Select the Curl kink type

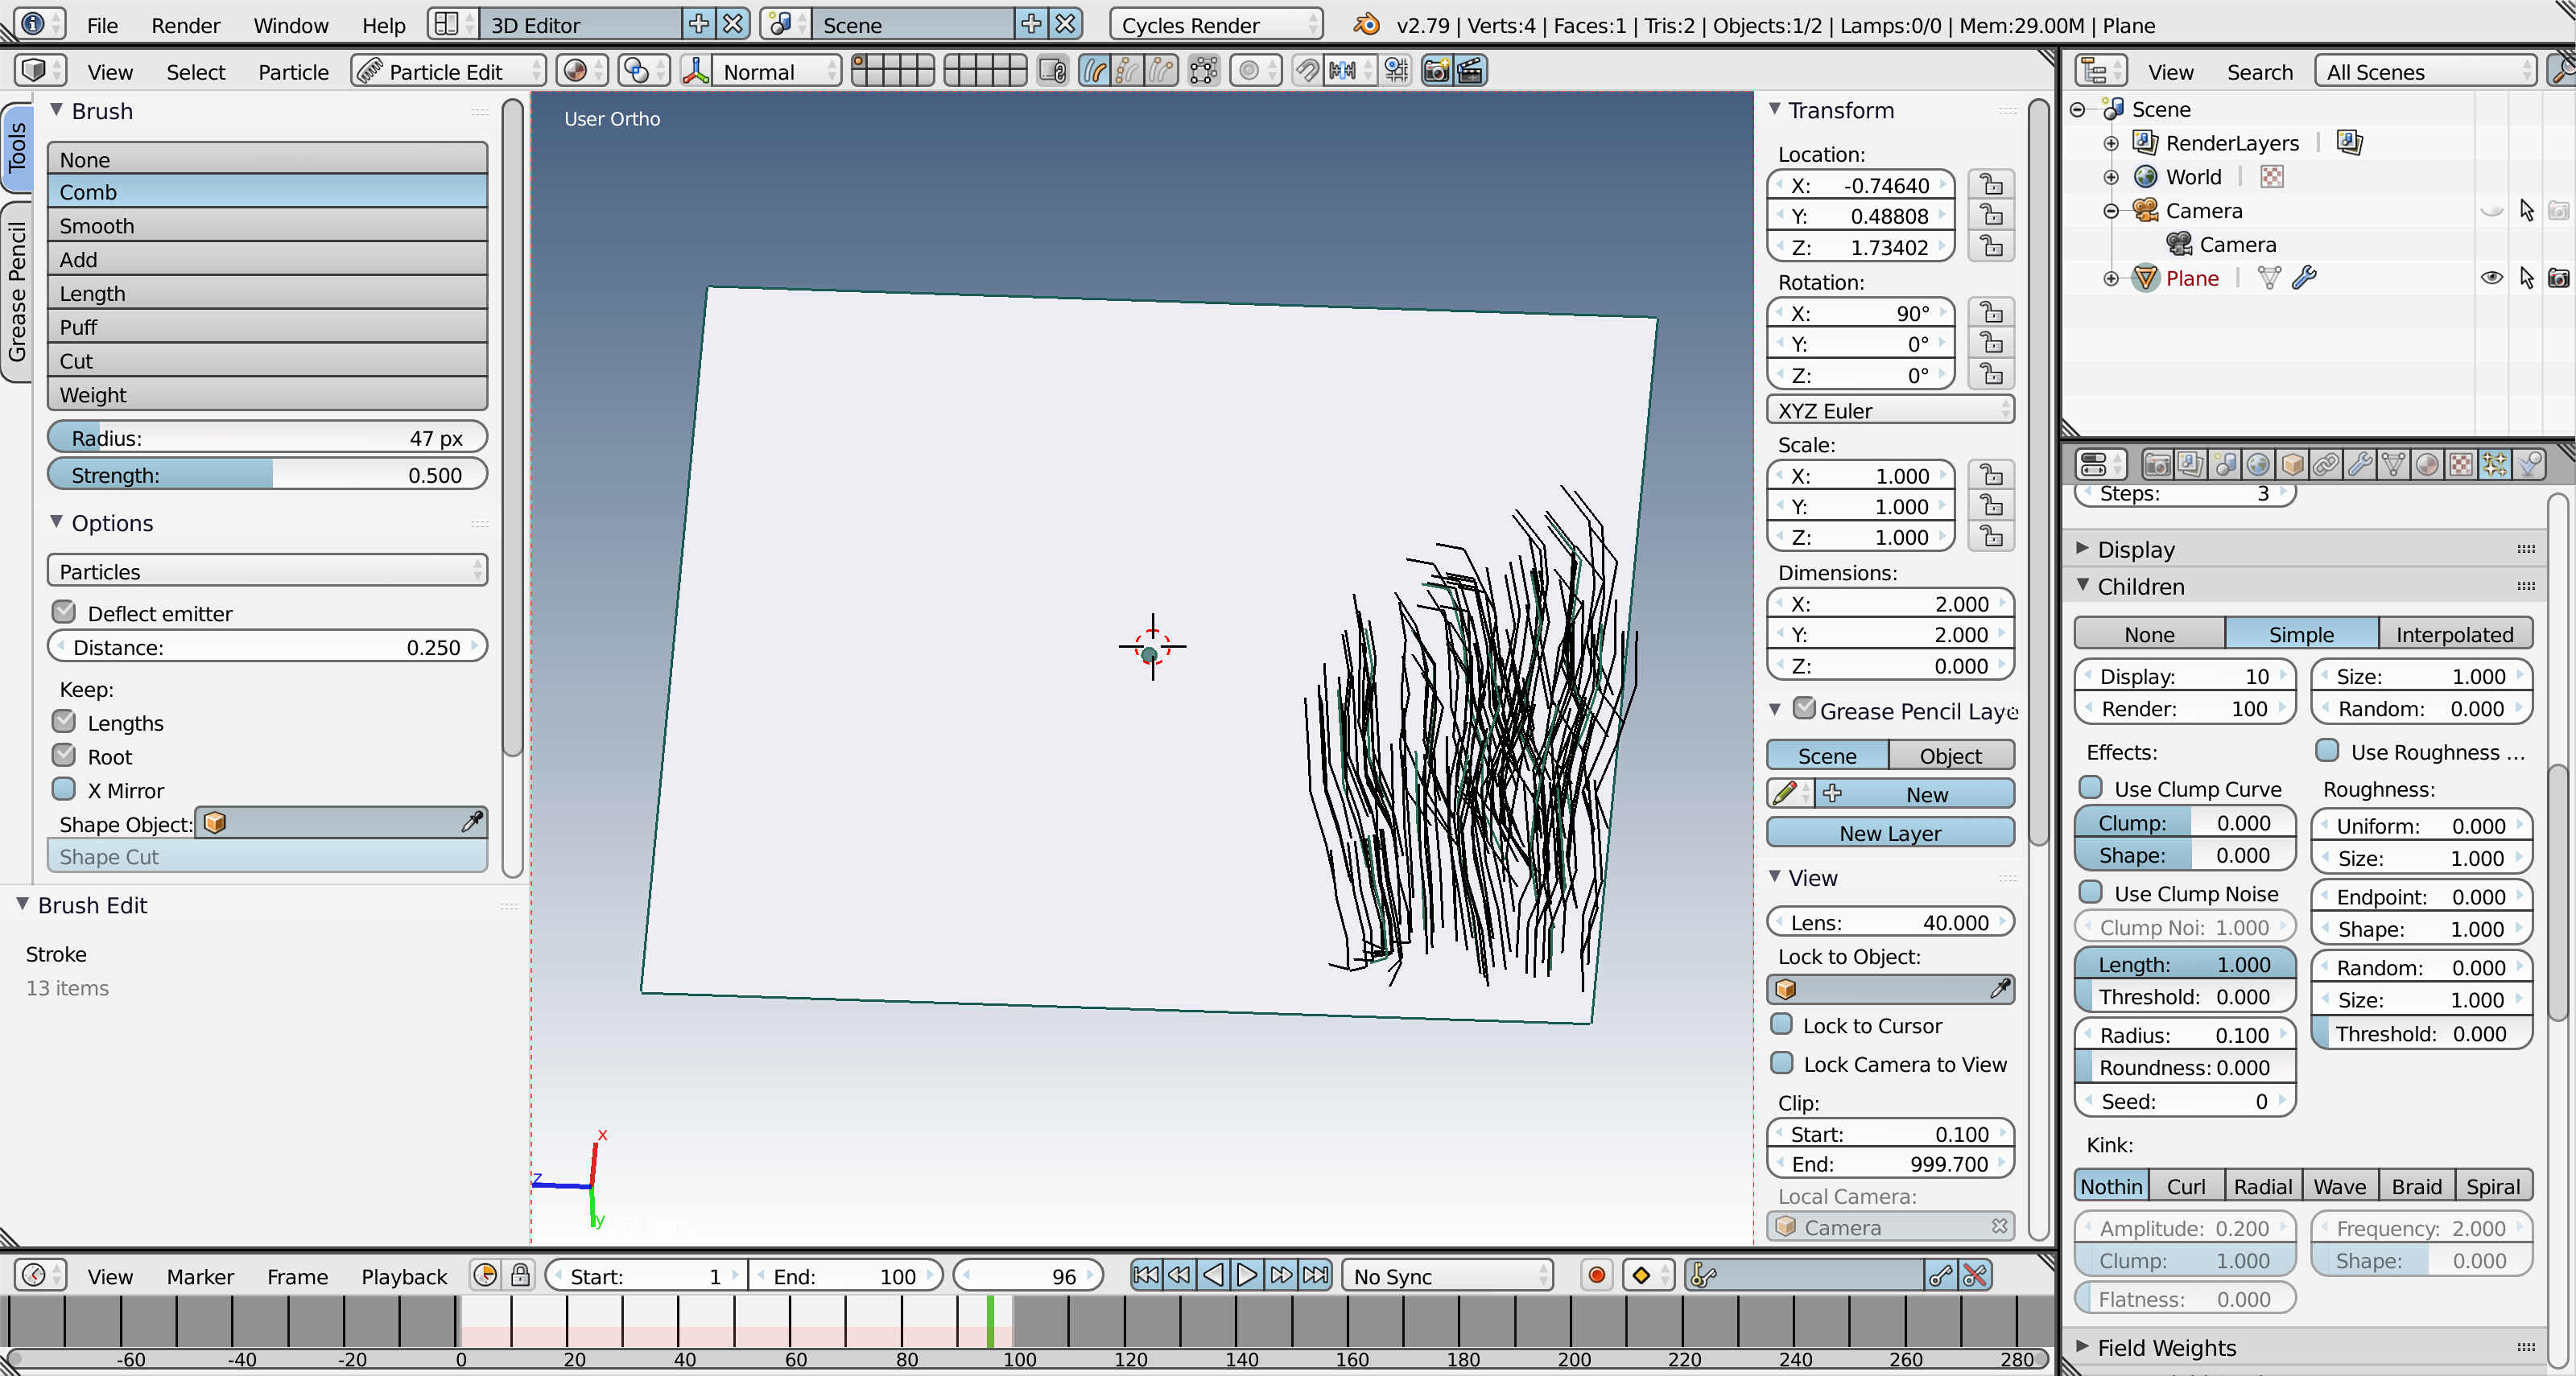(2185, 1185)
